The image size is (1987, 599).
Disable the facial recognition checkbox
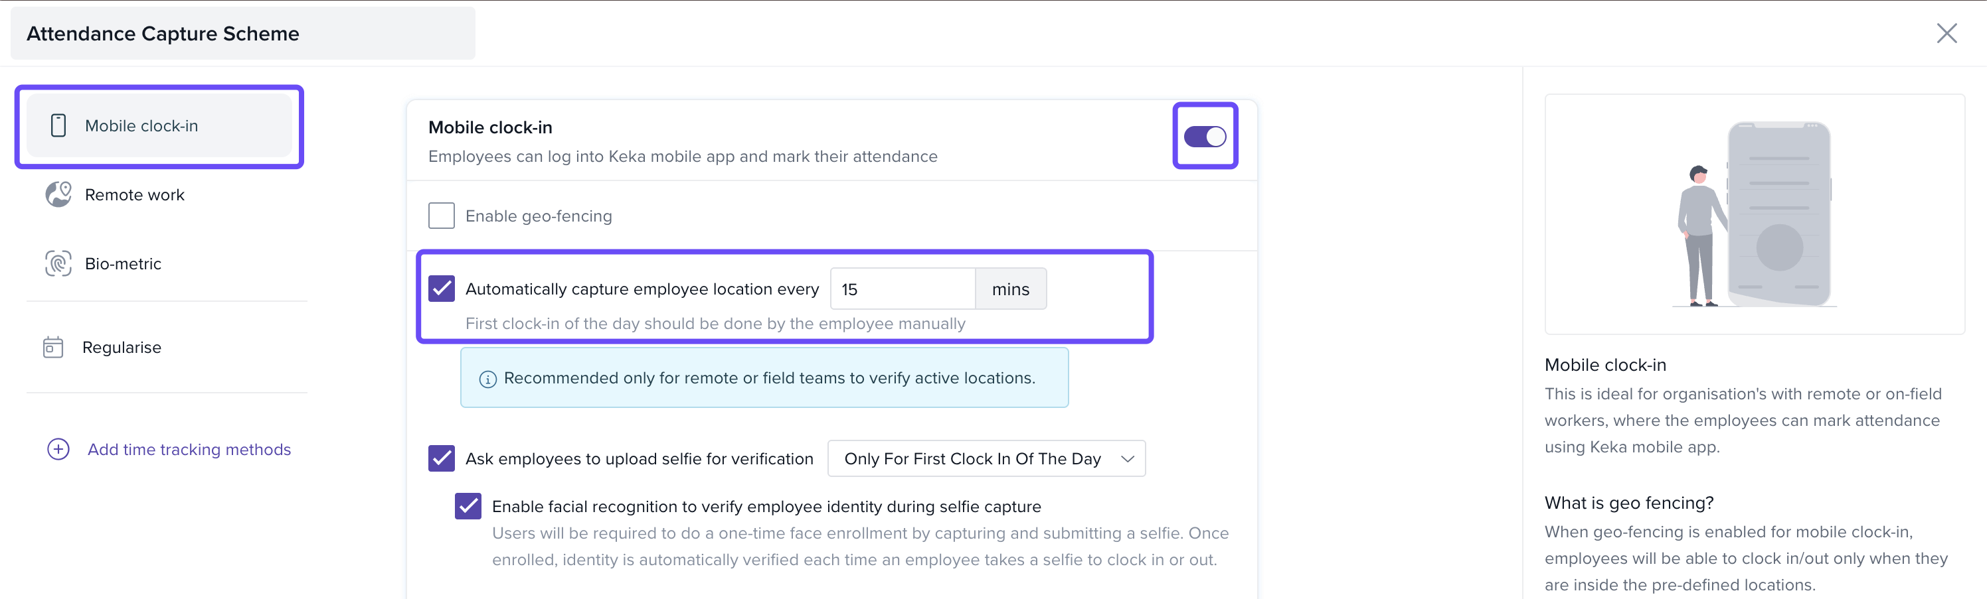pyautogui.click(x=468, y=507)
